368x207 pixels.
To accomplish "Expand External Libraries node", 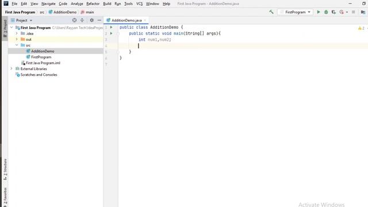I will pos(11,68).
